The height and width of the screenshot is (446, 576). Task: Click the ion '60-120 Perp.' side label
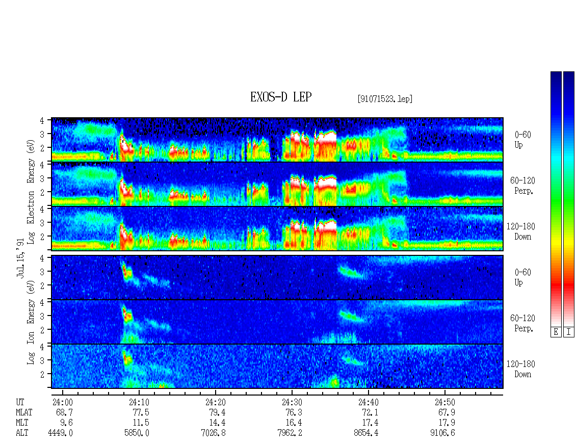[x=523, y=323]
